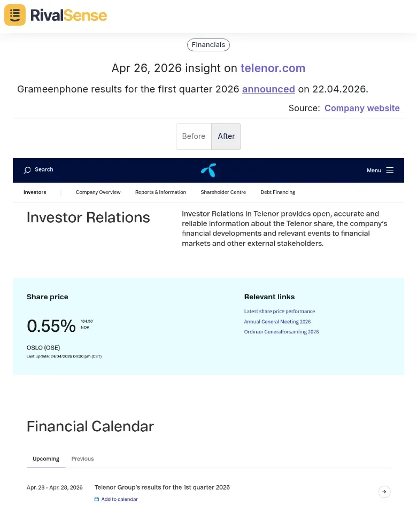The height and width of the screenshot is (513, 417).
Task: Open the Reports & Information menu
Action: point(160,192)
